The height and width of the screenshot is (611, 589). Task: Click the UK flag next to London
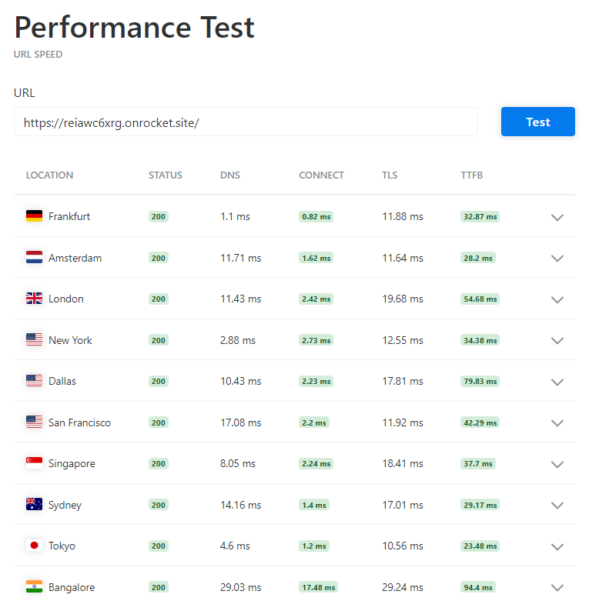pyautogui.click(x=34, y=299)
